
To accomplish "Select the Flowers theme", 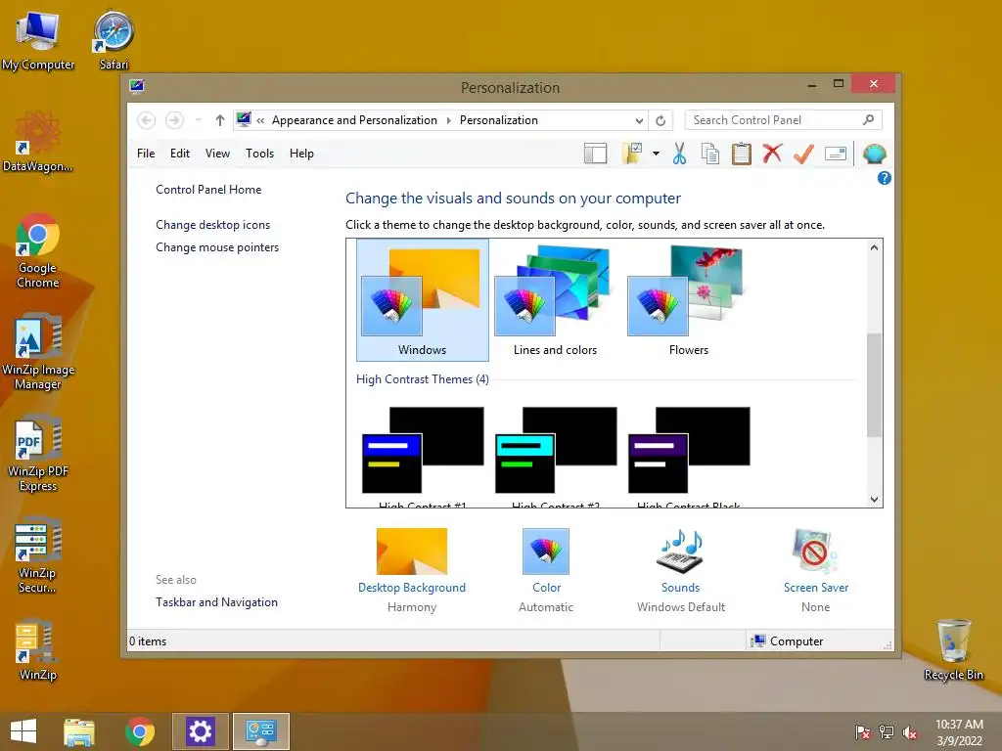I will click(x=688, y=300).
